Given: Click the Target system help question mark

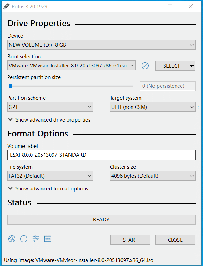Looking at the screenshot, I should pyautogui.click(x=198, y=107).
